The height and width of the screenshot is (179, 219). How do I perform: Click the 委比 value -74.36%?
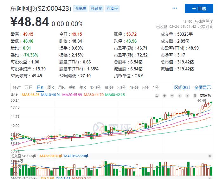(31, 55)
